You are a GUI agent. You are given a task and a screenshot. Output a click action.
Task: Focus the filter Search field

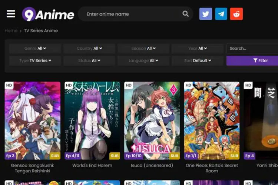[x=252, y=49]
